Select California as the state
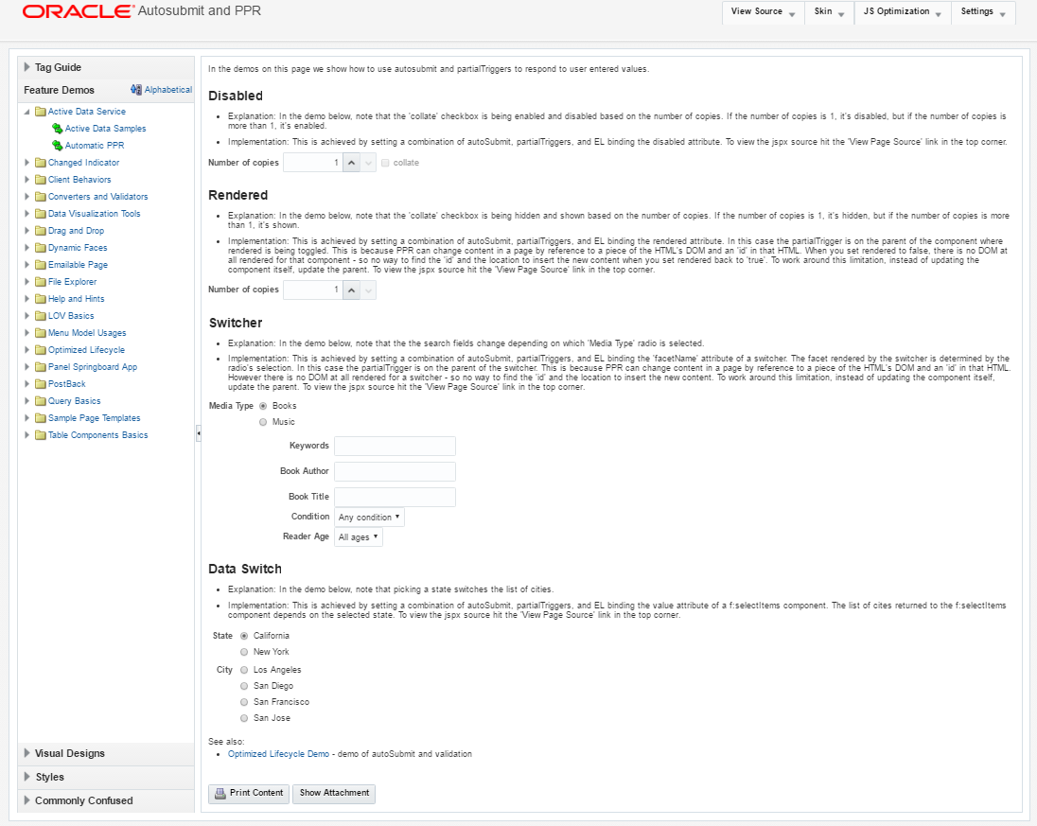 click(x=244, y=636)
